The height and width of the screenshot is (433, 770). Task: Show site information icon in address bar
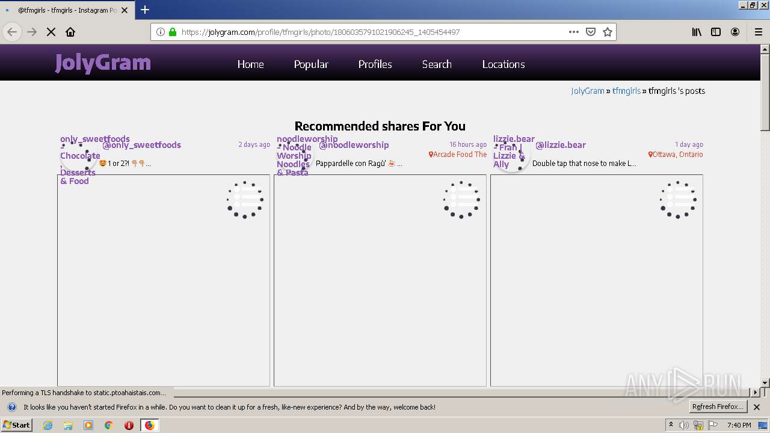(x=161, y=32)
